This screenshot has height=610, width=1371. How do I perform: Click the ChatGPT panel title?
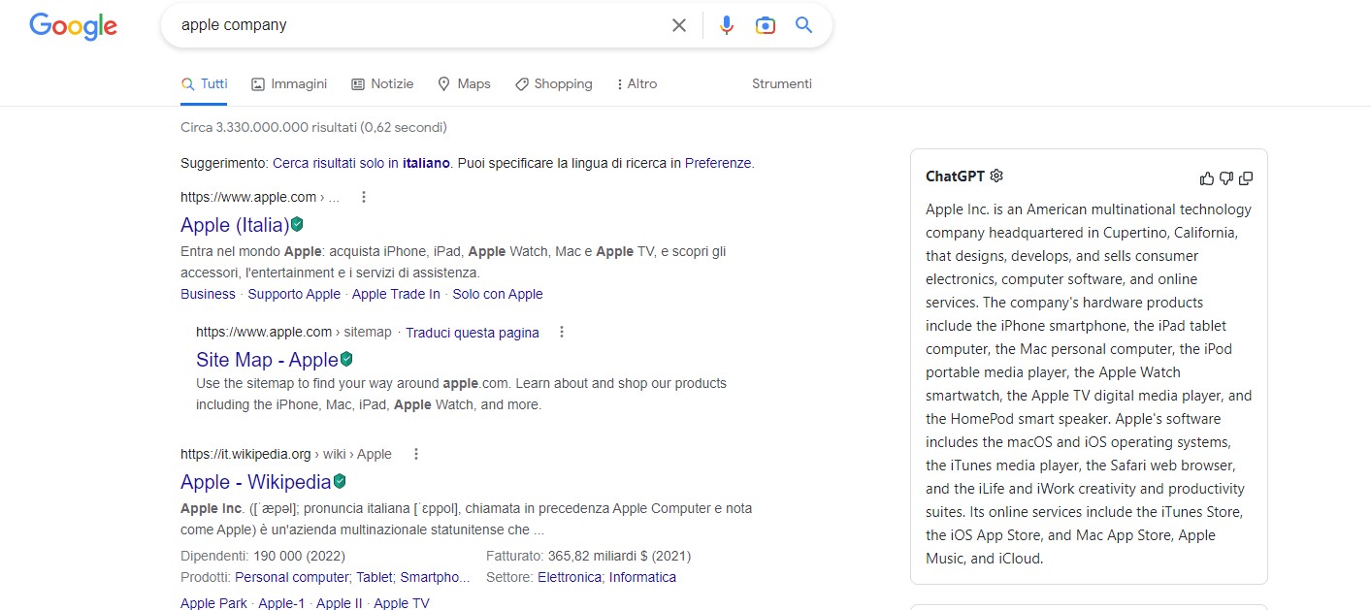pos(955,177)
